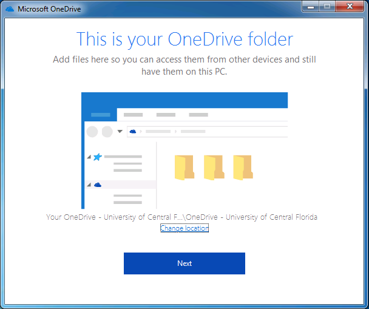Viewport: 369px width, 309px height.
Task: Click the heading 'This is your OneDrive folder'
Action: [x=184, y=39]
